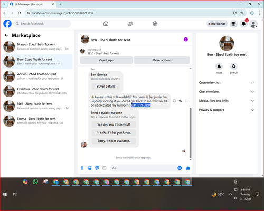
Task: Search in conversation using magnifier icon
Action: point(234,66)
